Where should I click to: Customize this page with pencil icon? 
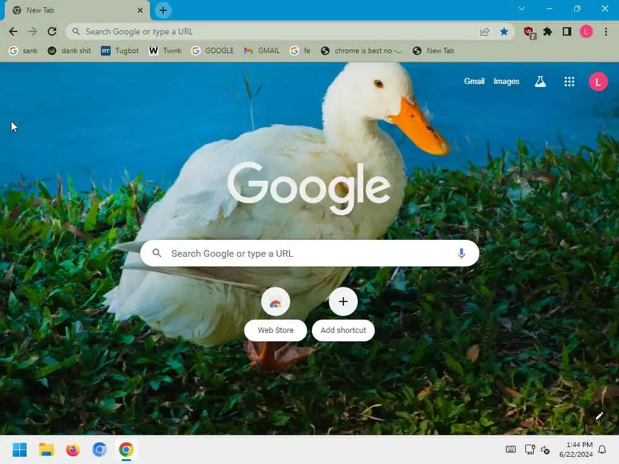pos(599,416)
